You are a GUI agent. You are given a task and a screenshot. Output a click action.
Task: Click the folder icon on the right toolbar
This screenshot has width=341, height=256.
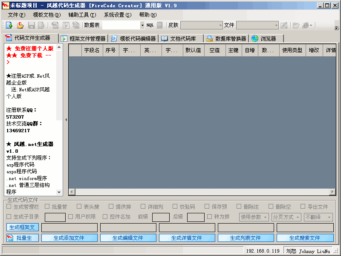[296, 25]
